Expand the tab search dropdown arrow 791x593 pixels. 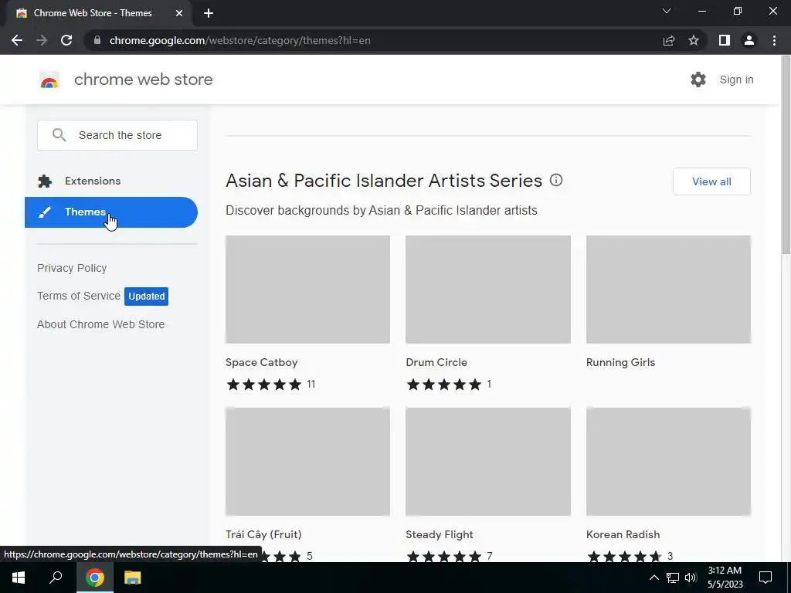pos(667,11)
